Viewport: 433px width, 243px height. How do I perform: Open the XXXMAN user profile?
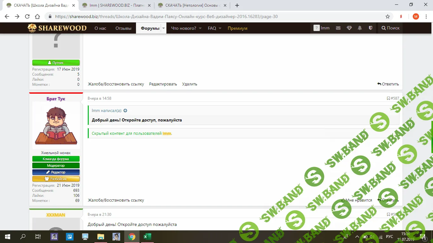tap(56, 215)
